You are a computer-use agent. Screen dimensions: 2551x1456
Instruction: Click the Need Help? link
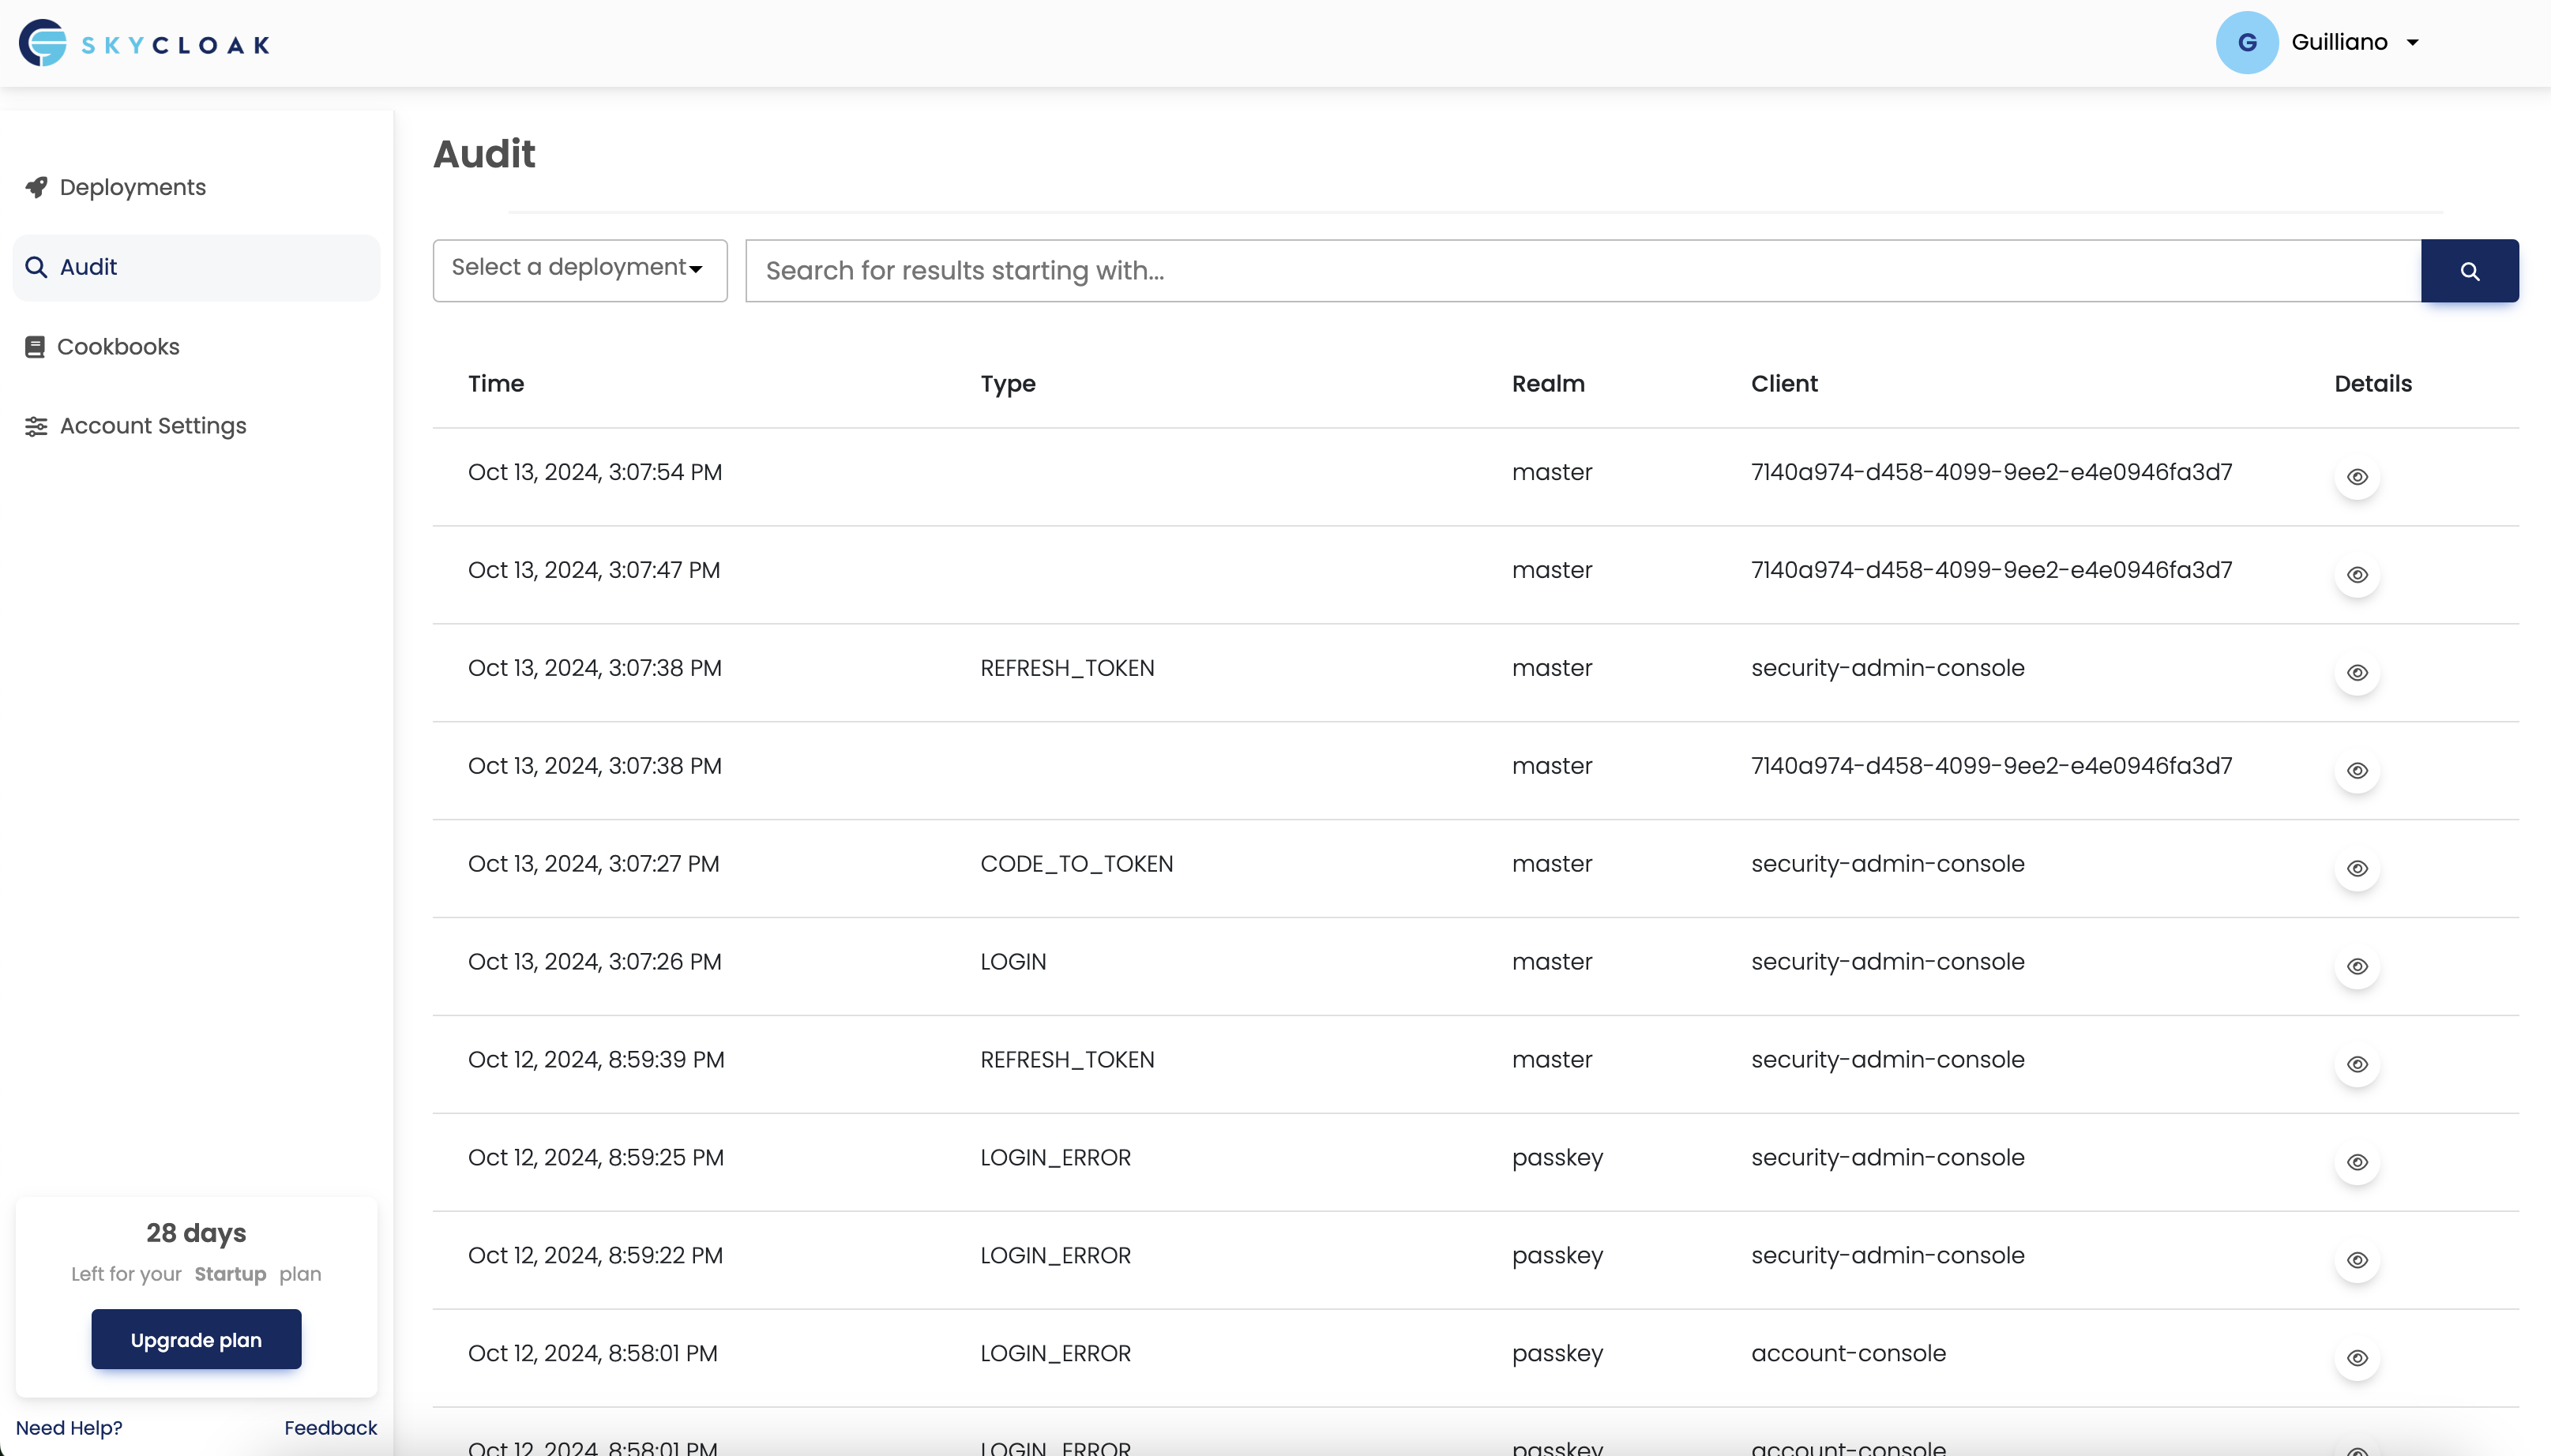pos(69,1427)
